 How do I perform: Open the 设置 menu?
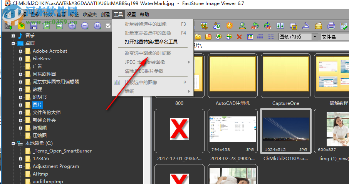click(x=131, y=15)
